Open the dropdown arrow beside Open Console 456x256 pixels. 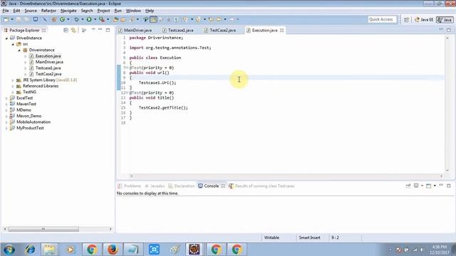tap(435, 186)
